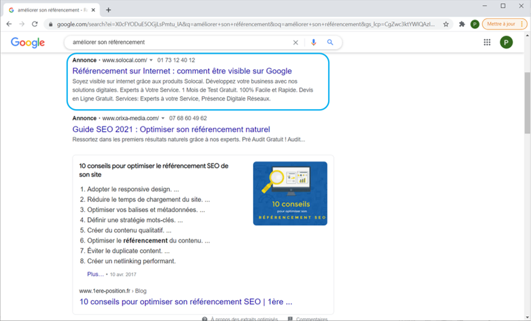Click the Google logo
Image resolution: width=532 pixels, height=321 pixels.
point(28,42)
